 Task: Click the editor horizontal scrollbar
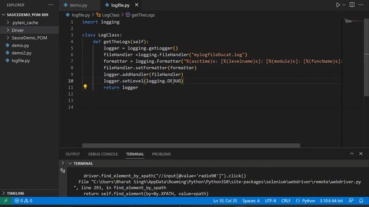pyautogui.click(x=191, y=145)
